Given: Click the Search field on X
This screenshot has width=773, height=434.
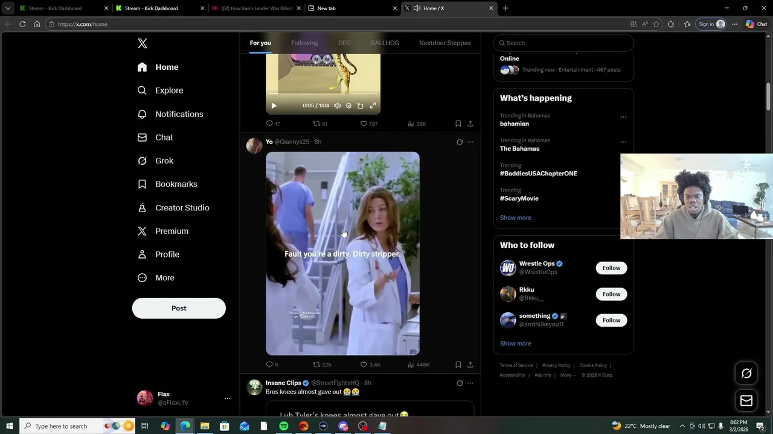Looking at the screenshot, I should (x=563, y=43).
